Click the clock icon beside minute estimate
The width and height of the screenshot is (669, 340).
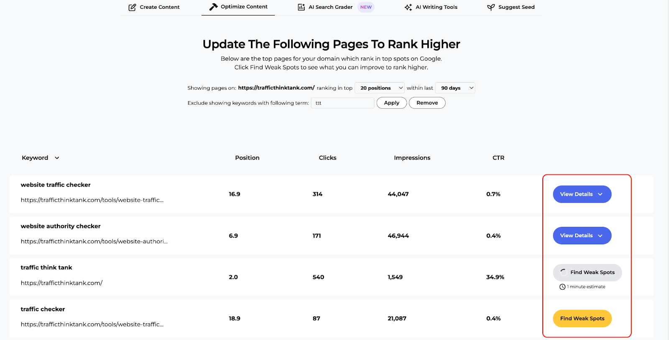pyautogui.click(x=562, y=287)
